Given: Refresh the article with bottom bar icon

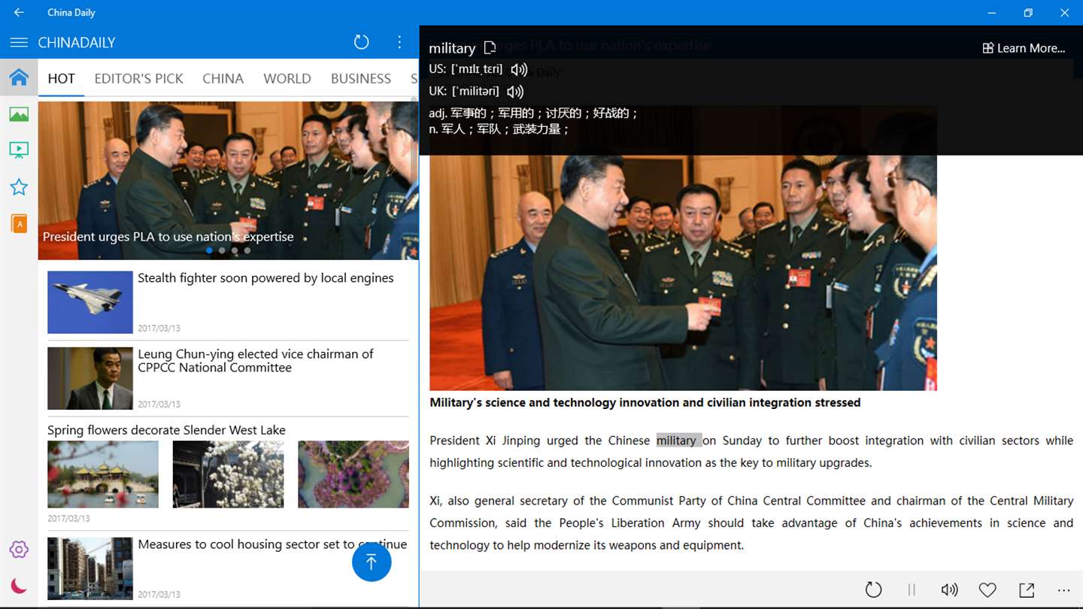Looking at the screenshot, I should 873,590.
